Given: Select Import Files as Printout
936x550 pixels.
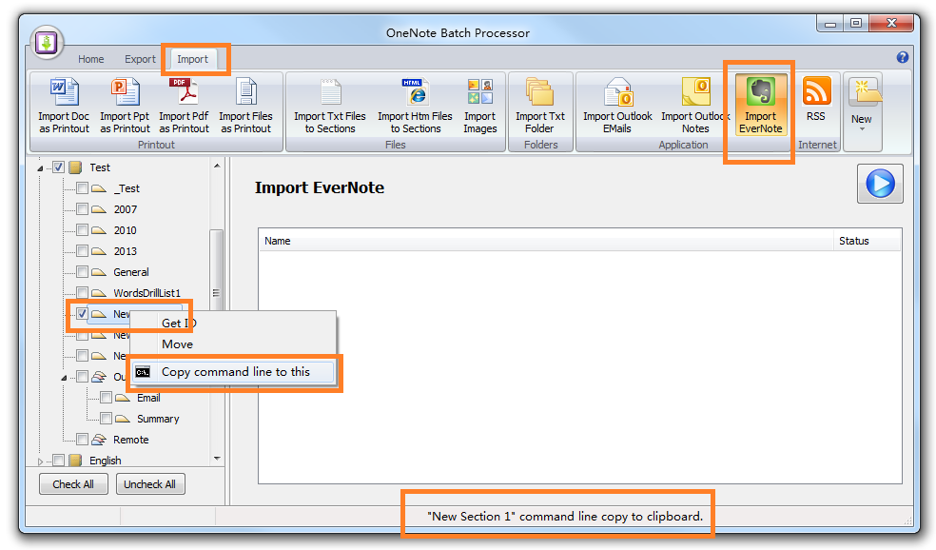Looking at the screenshot, I should 245,106.
